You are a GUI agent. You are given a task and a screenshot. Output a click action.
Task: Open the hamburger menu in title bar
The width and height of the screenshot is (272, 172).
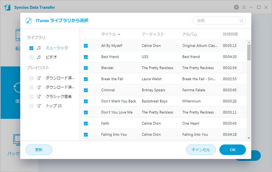coord(244,7)
